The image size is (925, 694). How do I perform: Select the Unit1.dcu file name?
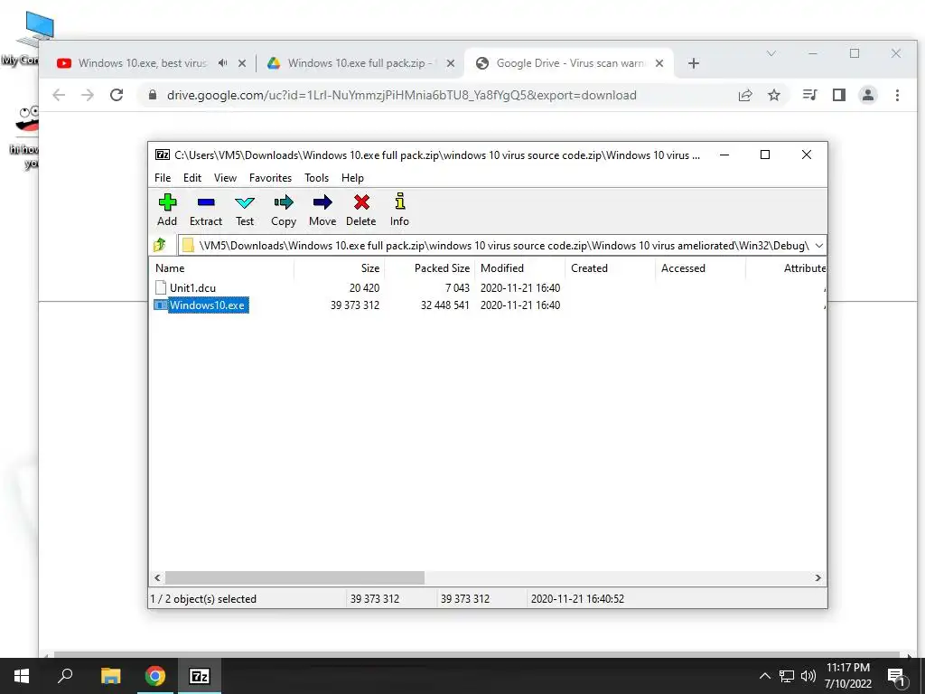pos(193,288)
